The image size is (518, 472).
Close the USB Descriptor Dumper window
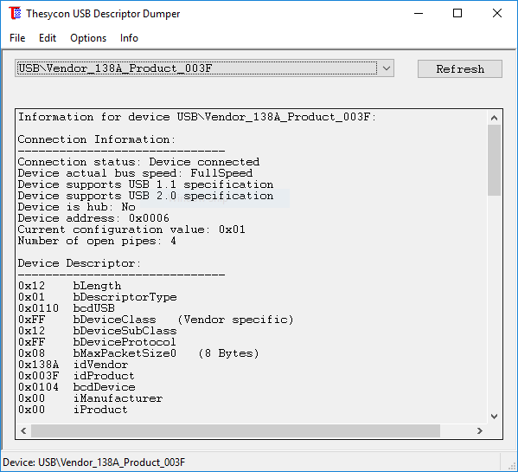[x=497, y=14]
